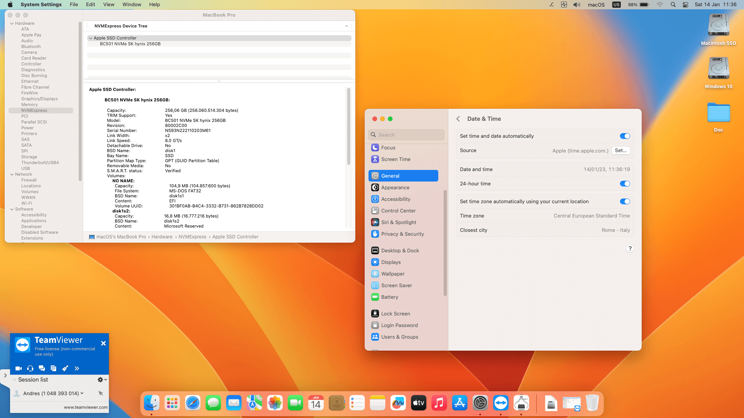Open the Help menu
This screenshot has height=418, width=744.
(x=155, y=5)
